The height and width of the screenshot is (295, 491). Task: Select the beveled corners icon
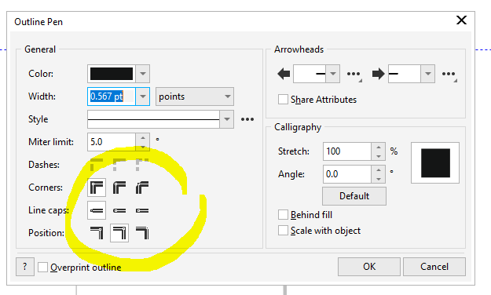coord(142,188)
